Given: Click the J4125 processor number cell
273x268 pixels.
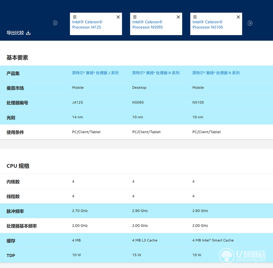Looking at the screenshot, I should pyautogui.click(x=78, y=103).
